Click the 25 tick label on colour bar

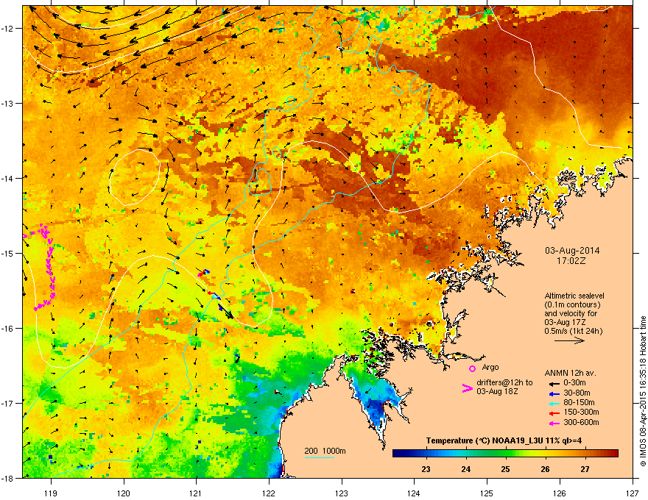pyautogui.click(x=505, y=469)
